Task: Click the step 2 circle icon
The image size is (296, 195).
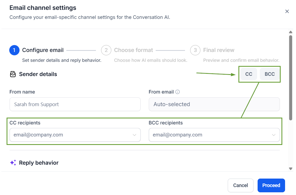Action: tap(106, 50)
